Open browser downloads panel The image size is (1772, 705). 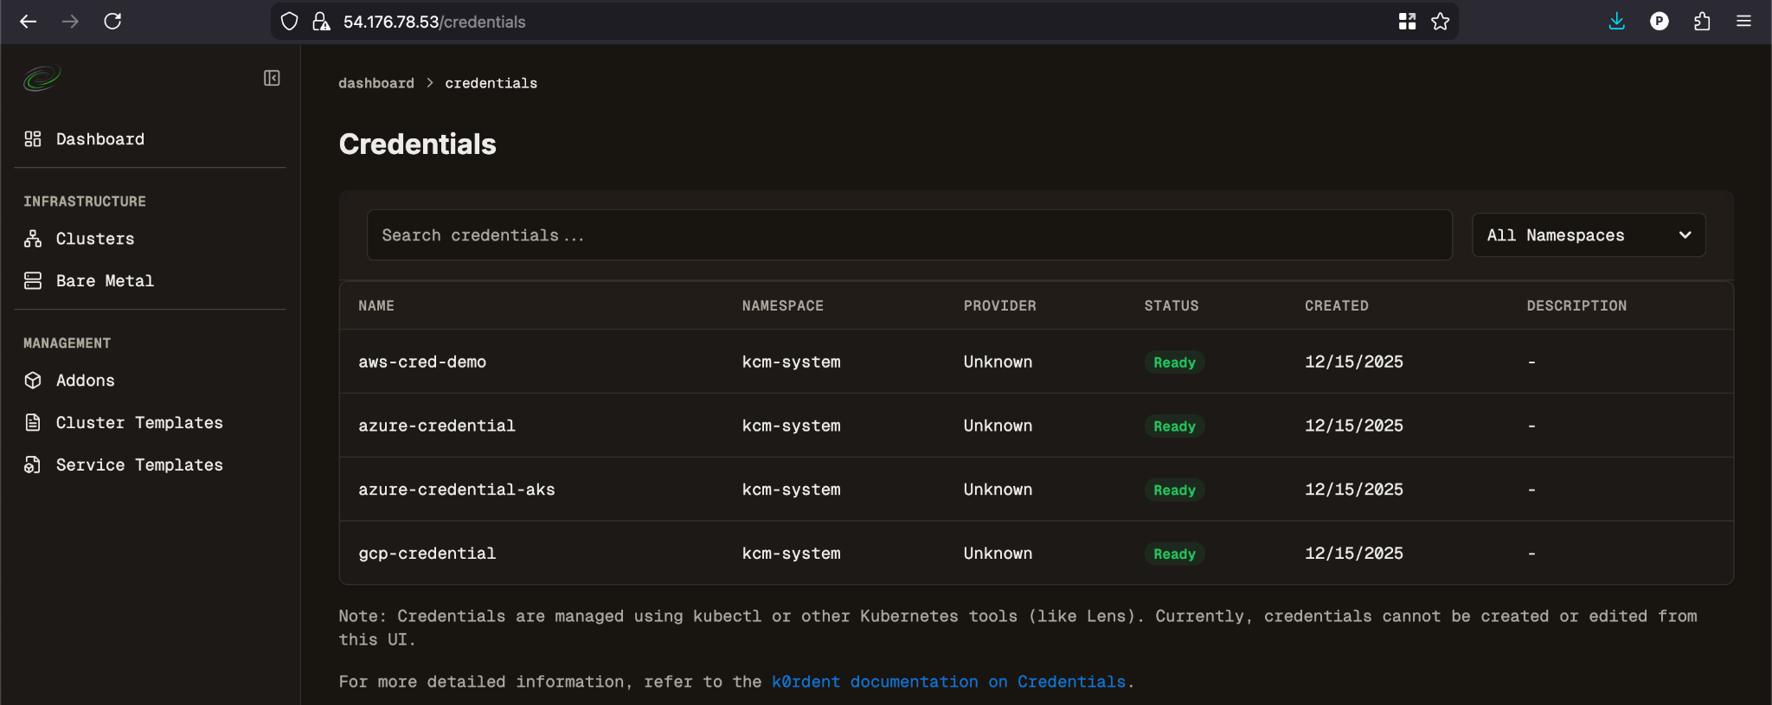tap(1616, 22)
